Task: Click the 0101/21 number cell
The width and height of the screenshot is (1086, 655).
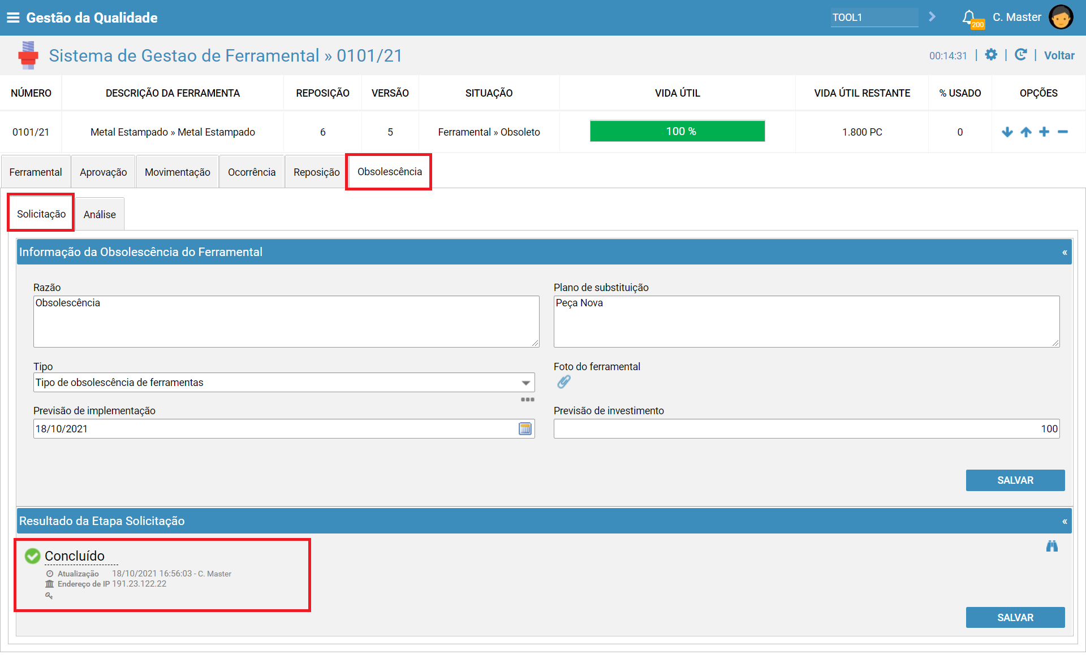Action: [31, 132]
